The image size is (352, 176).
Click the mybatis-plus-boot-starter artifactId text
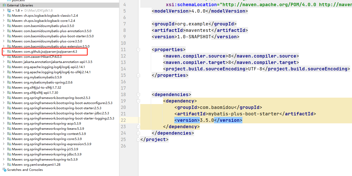(244, 114)
